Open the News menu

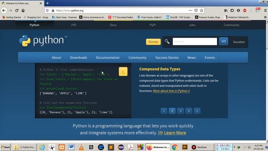(192, 57)
